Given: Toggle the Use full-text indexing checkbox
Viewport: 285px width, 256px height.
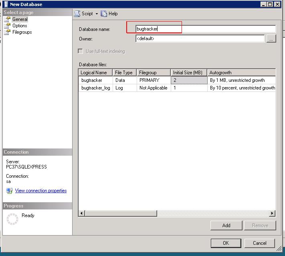Looking at the screenshot, I should point(80,51).
